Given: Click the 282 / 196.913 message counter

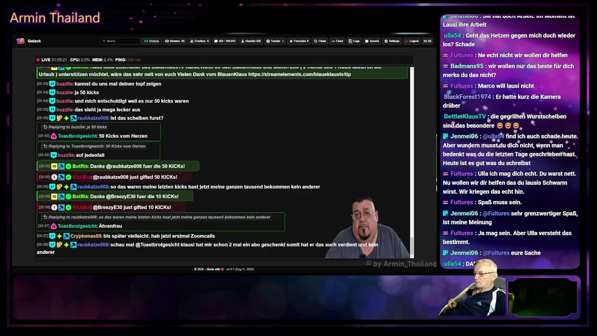Looking at the screenshot, I should [x=225, y=41].
